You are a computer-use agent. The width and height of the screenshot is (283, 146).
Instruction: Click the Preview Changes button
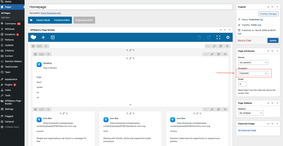pyautogui.click(x=268, y=14)
